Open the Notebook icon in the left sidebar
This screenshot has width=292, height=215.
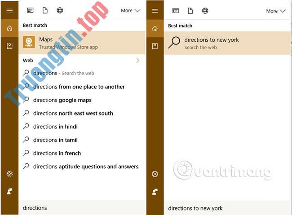[9, 45]
